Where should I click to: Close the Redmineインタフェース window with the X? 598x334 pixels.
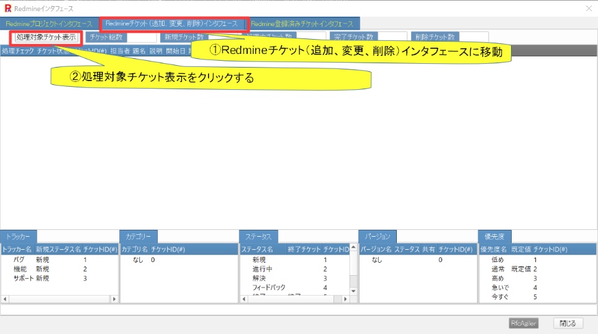pyautogui.click(x=589, y=9)
